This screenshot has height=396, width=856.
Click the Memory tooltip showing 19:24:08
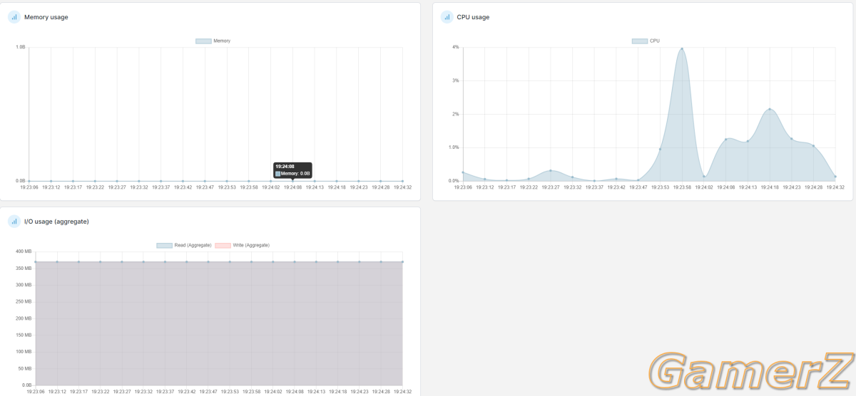(x=292, y=170)
